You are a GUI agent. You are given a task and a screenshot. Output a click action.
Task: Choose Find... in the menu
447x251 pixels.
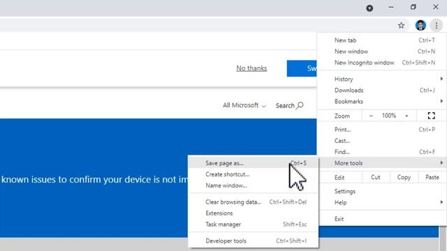tap(382, 152)
